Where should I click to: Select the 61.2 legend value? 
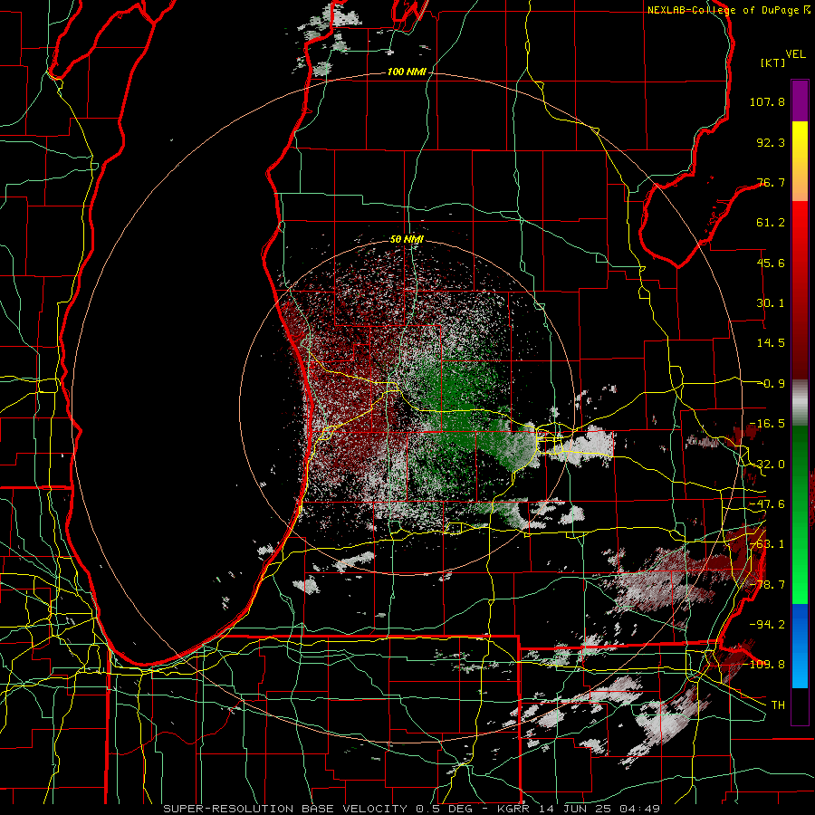point(771,223)
